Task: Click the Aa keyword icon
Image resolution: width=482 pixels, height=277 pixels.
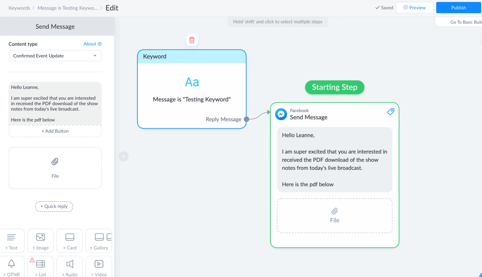Action: click(x=192, y=82)
